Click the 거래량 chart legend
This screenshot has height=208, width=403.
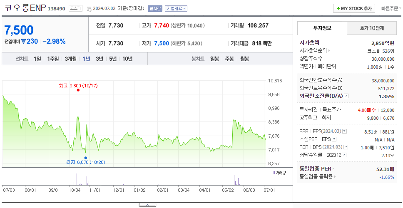click(x=280, y=173)
